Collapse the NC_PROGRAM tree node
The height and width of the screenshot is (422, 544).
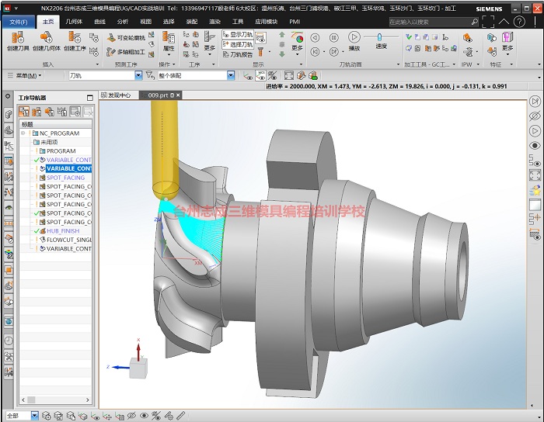[23, 133]
